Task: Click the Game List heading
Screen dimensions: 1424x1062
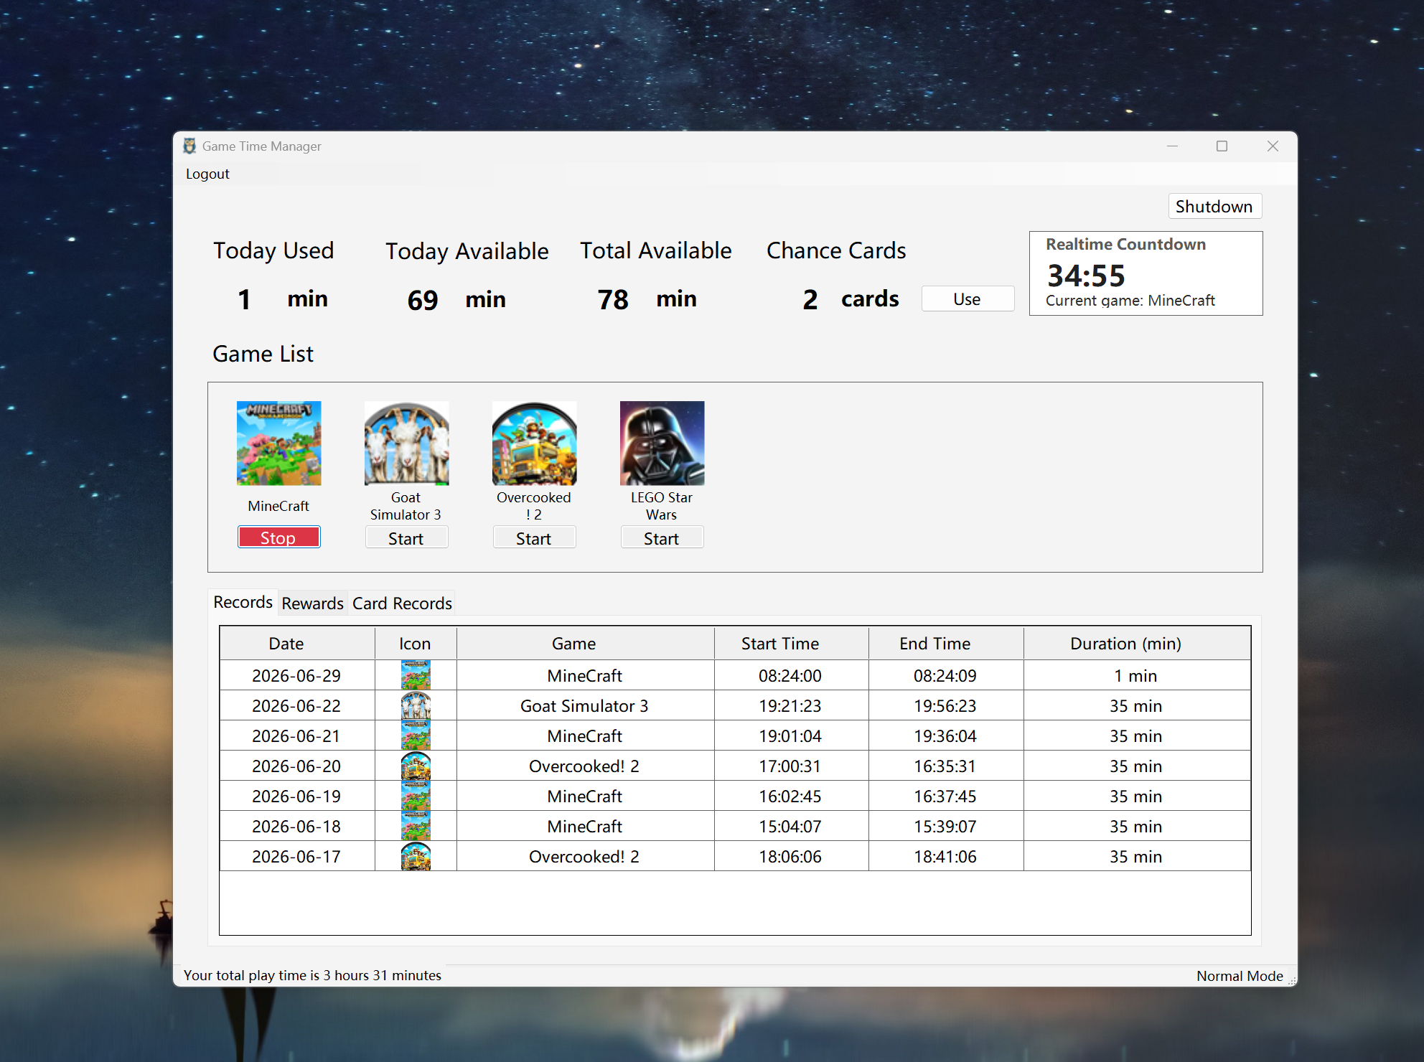Action: point(263,354)
